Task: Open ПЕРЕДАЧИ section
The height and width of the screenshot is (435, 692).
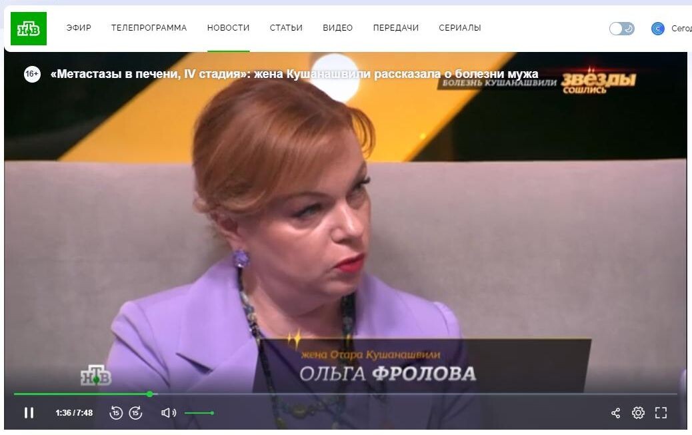Action: click(x=396, y=28)
